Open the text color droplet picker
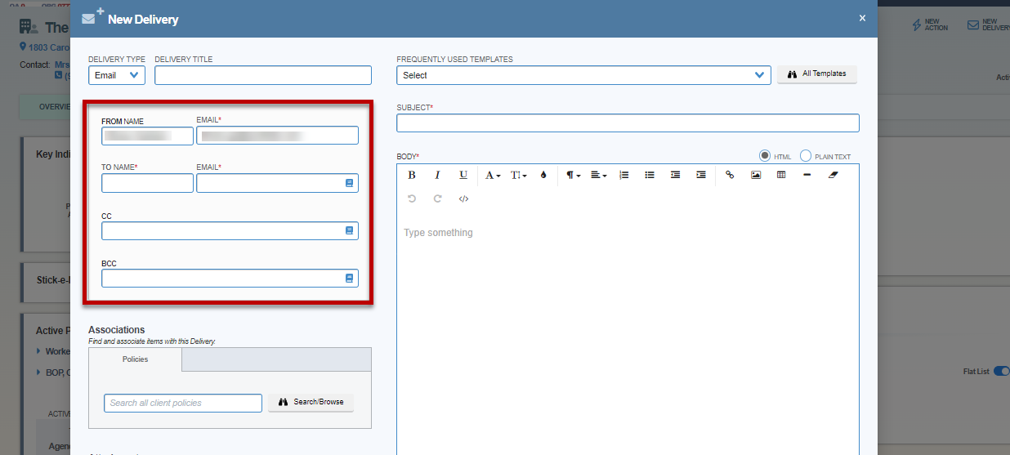This screenshot has height=455, width=1010. click(543, 175)
